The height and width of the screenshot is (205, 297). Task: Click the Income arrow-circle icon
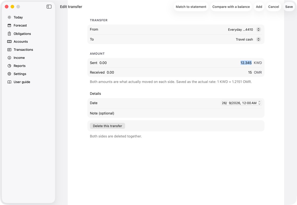click(x=9, y=58)
